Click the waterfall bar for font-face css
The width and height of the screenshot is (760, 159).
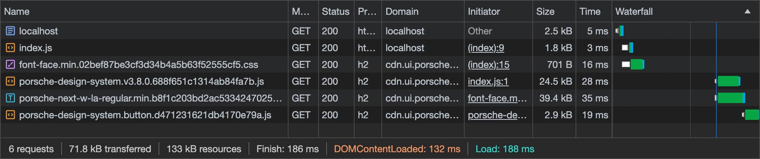click(x=633, y=64)
